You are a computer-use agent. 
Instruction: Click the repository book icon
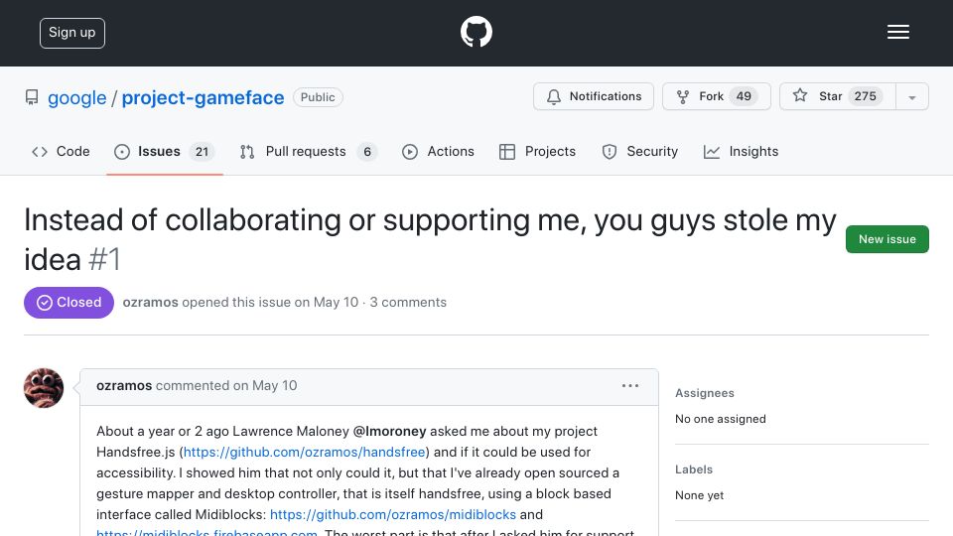32,97
